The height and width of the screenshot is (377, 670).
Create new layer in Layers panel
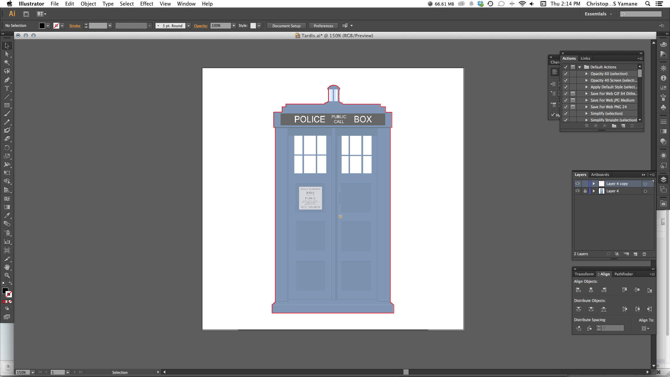point(635,254)
